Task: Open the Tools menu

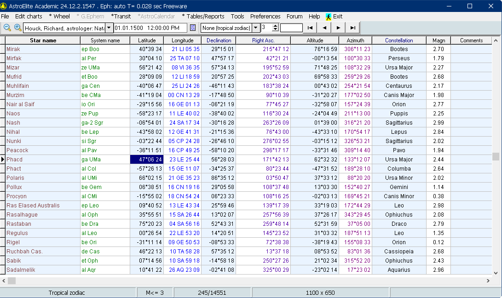Action: coord(237,17)
